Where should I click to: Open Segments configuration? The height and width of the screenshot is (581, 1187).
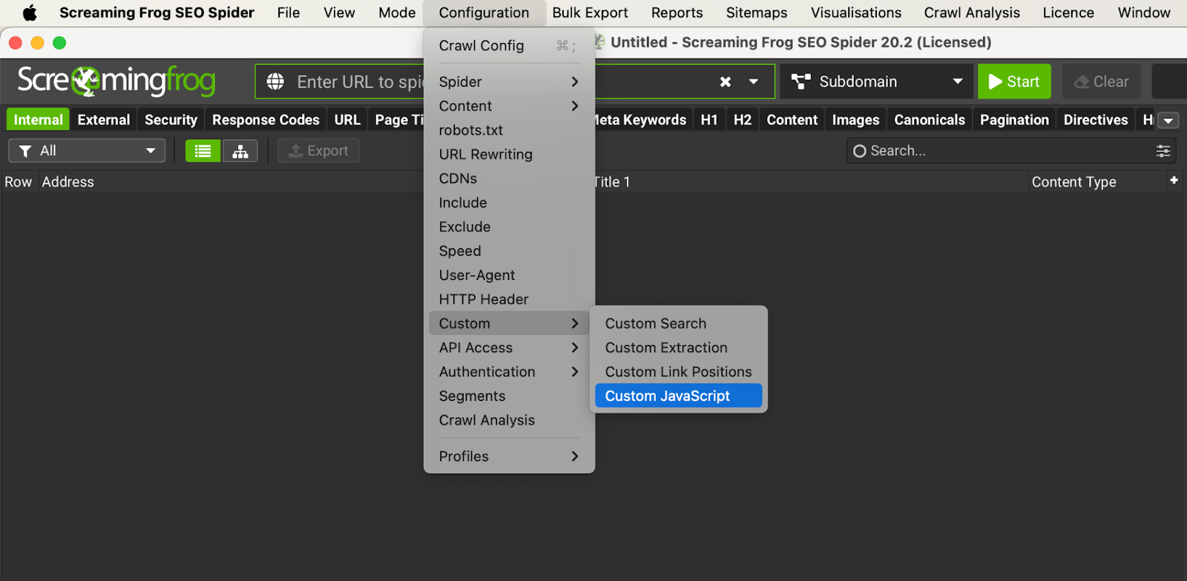tap(509, 396)
